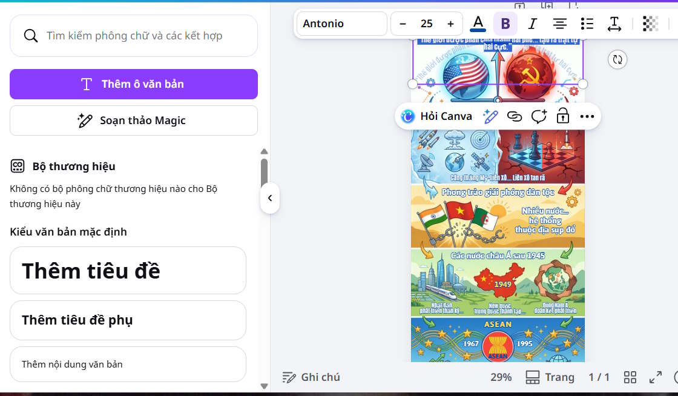Open more options with the ellipsis menu

pyautogui.click(x=587, y=116)
